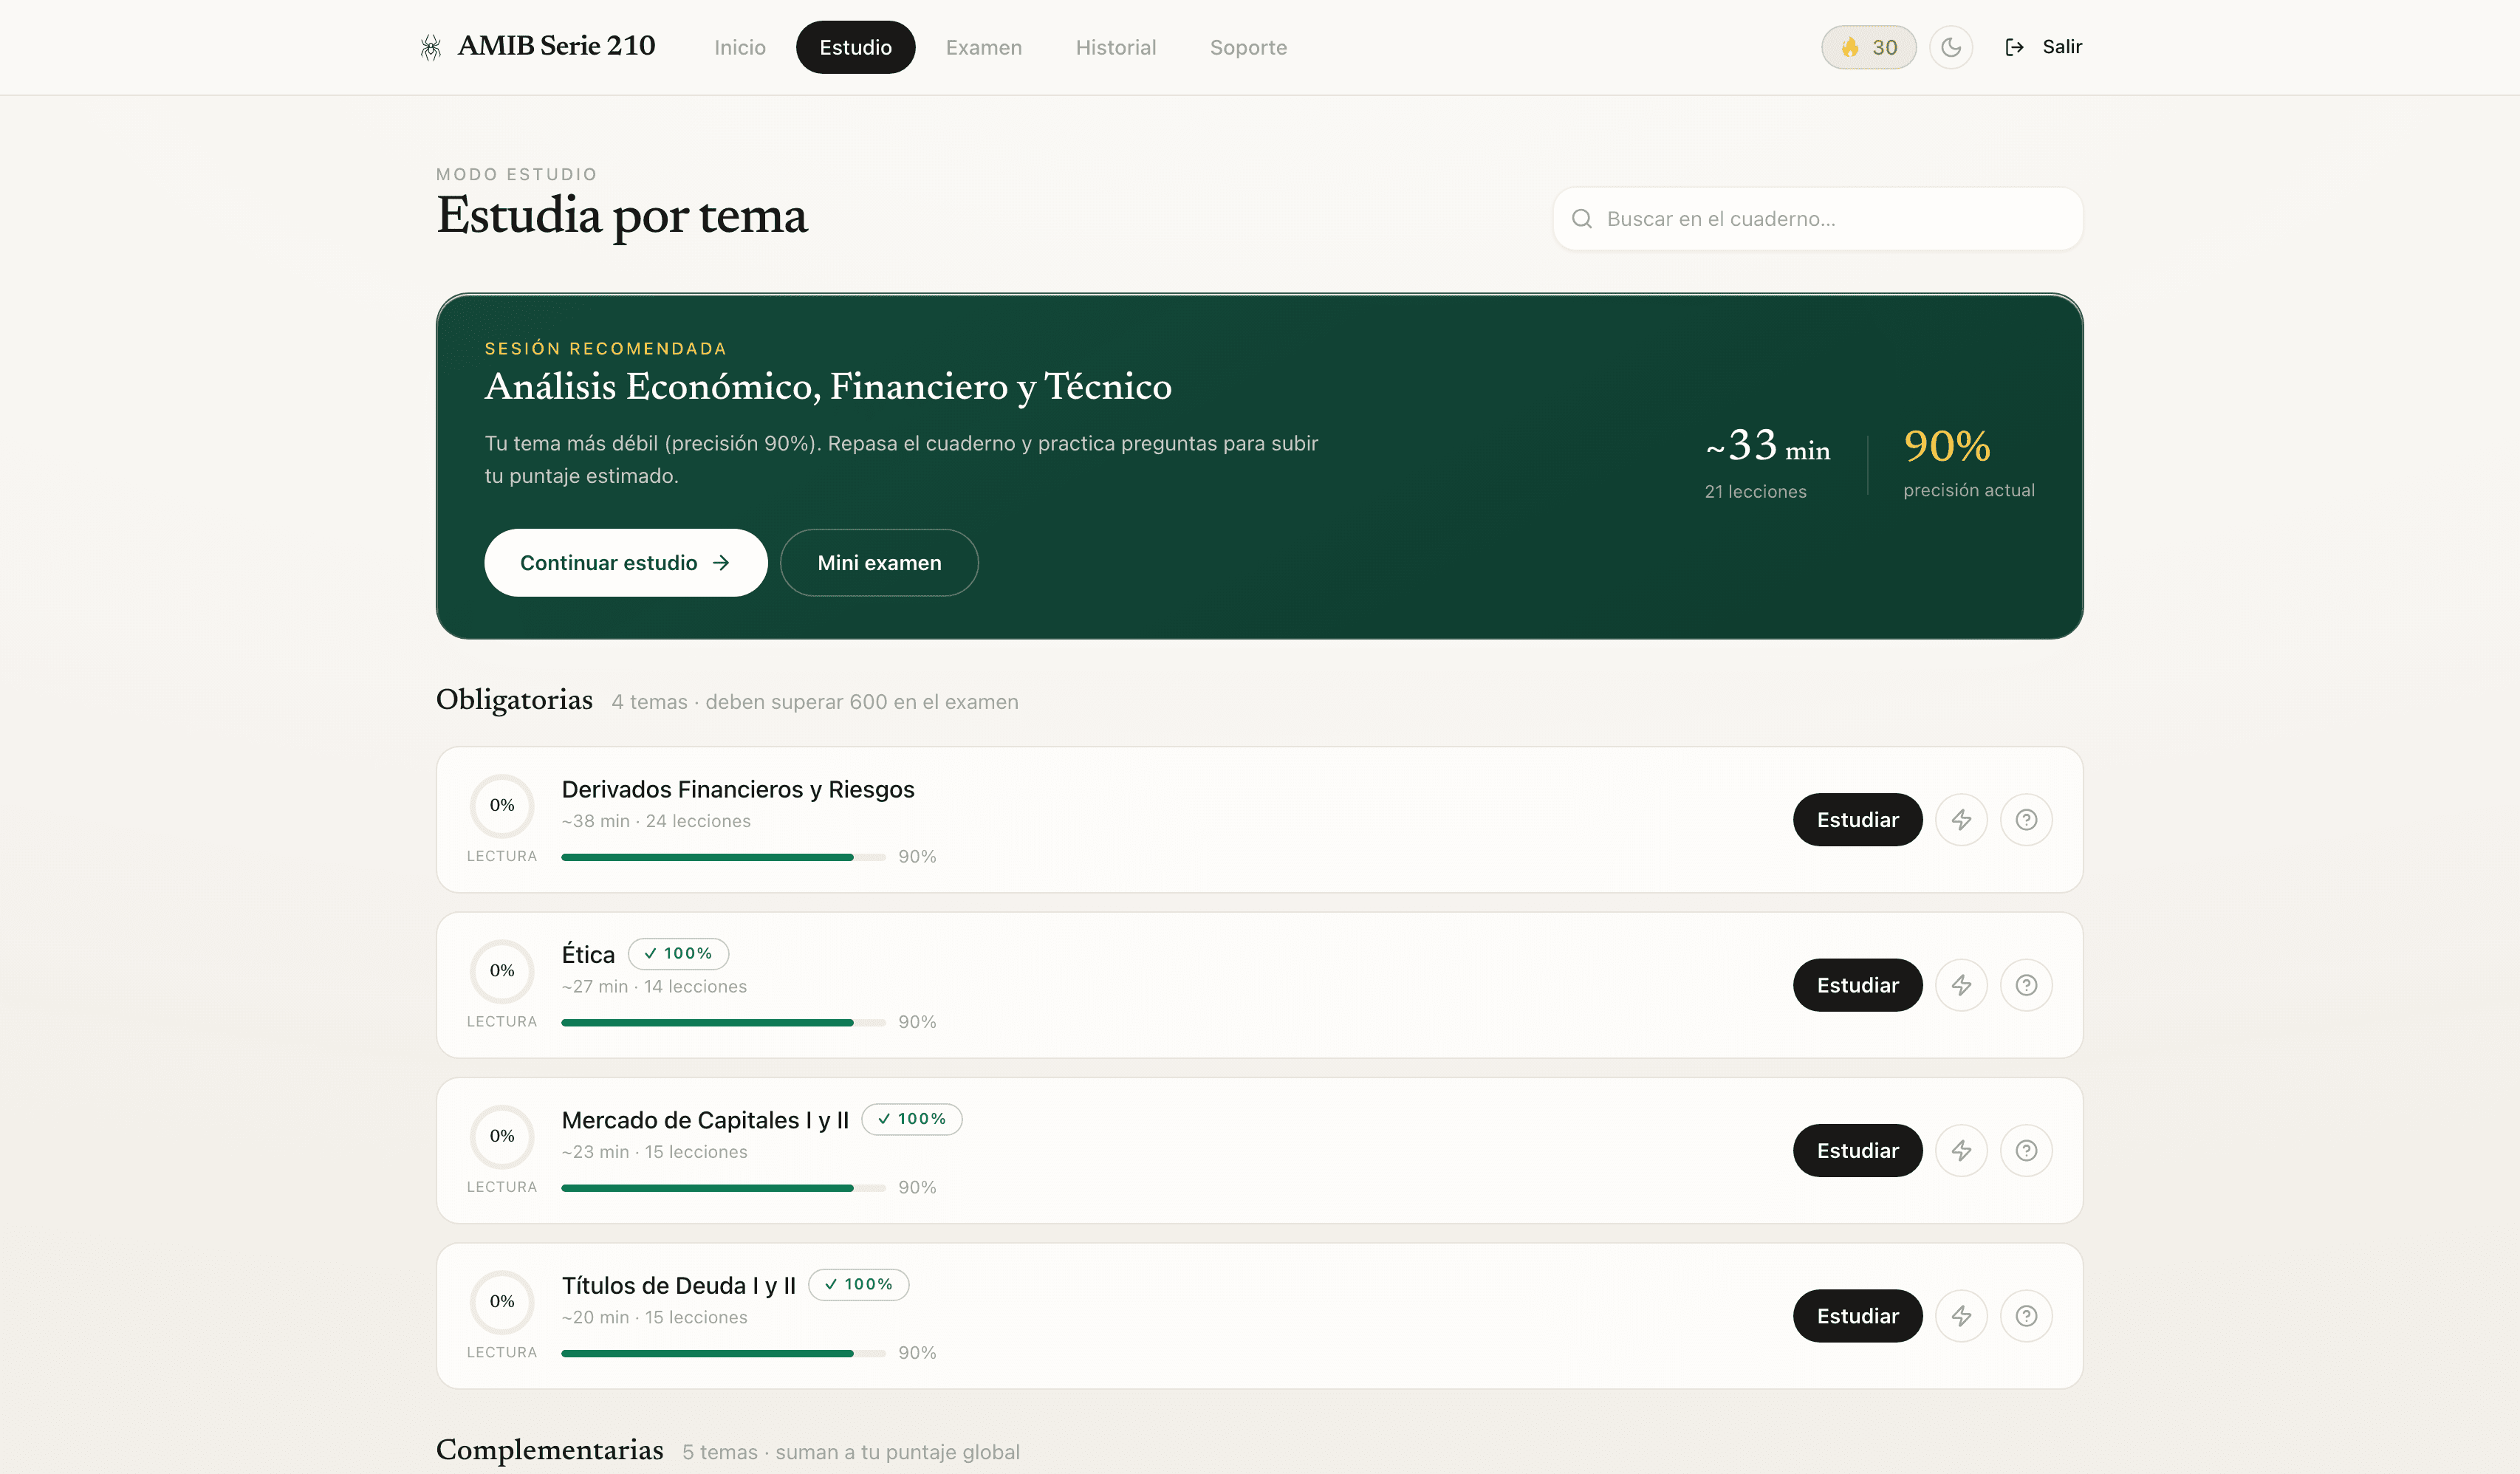
Task: Click question icon for Mercado de Capitales
Action: pos(2026,1151)
